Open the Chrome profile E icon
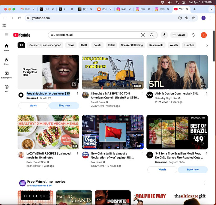Image resolution: width=216 pixels, height=205 pixels. 203,18
